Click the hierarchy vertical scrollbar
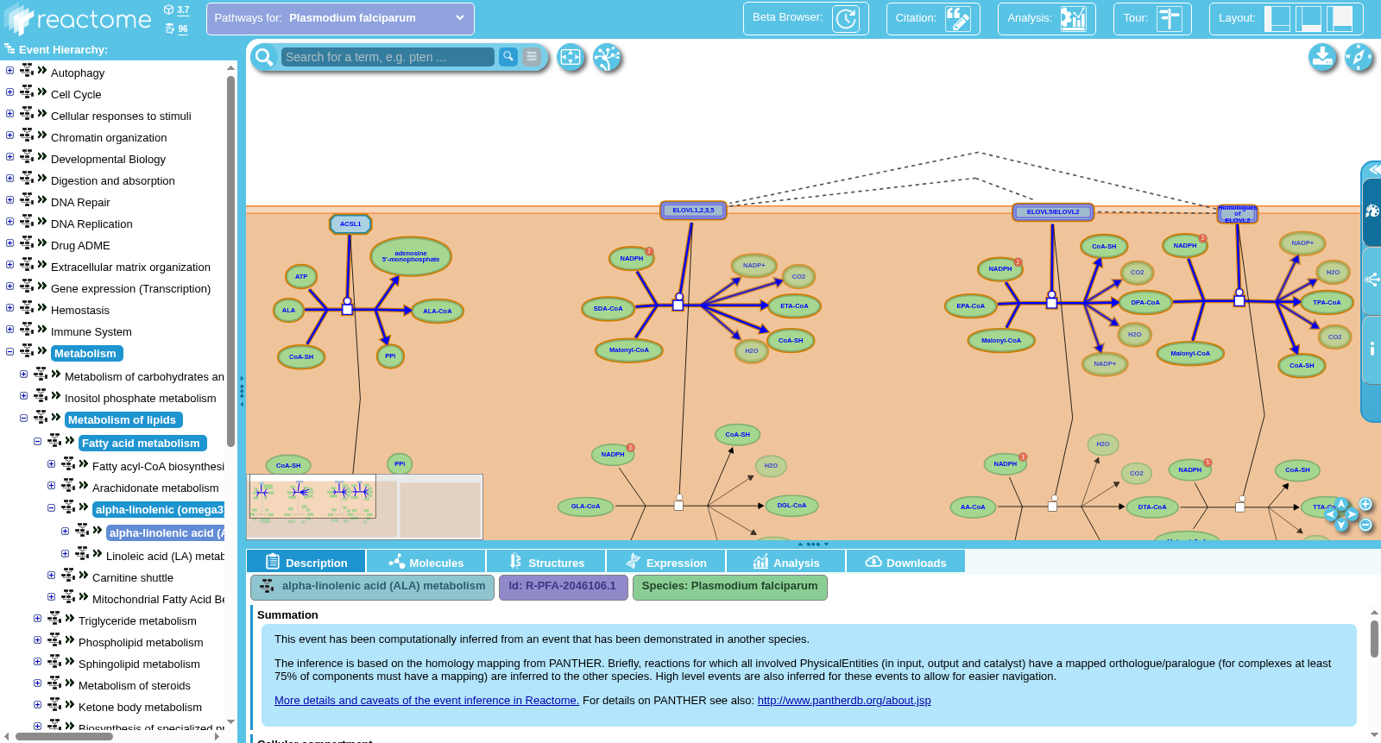 (x=230, y=261)
